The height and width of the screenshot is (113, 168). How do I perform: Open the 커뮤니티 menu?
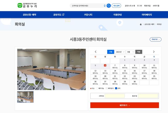coord(88,15)
